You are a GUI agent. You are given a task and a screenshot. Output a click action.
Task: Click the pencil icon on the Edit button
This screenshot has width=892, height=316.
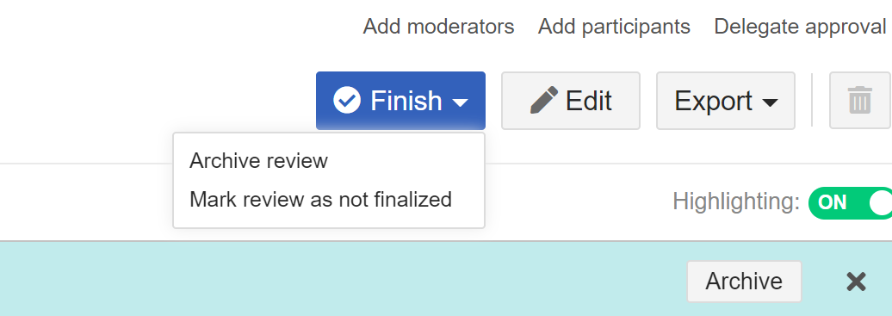coord(544,101)
